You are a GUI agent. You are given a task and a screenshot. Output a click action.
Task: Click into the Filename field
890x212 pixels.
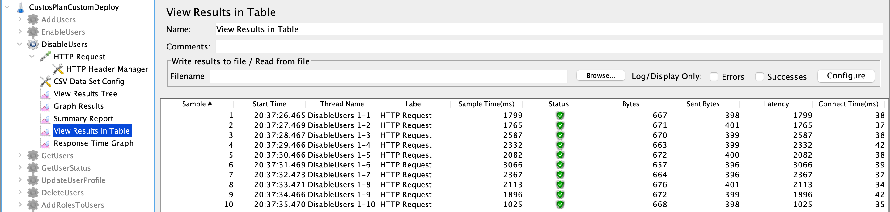389,76
